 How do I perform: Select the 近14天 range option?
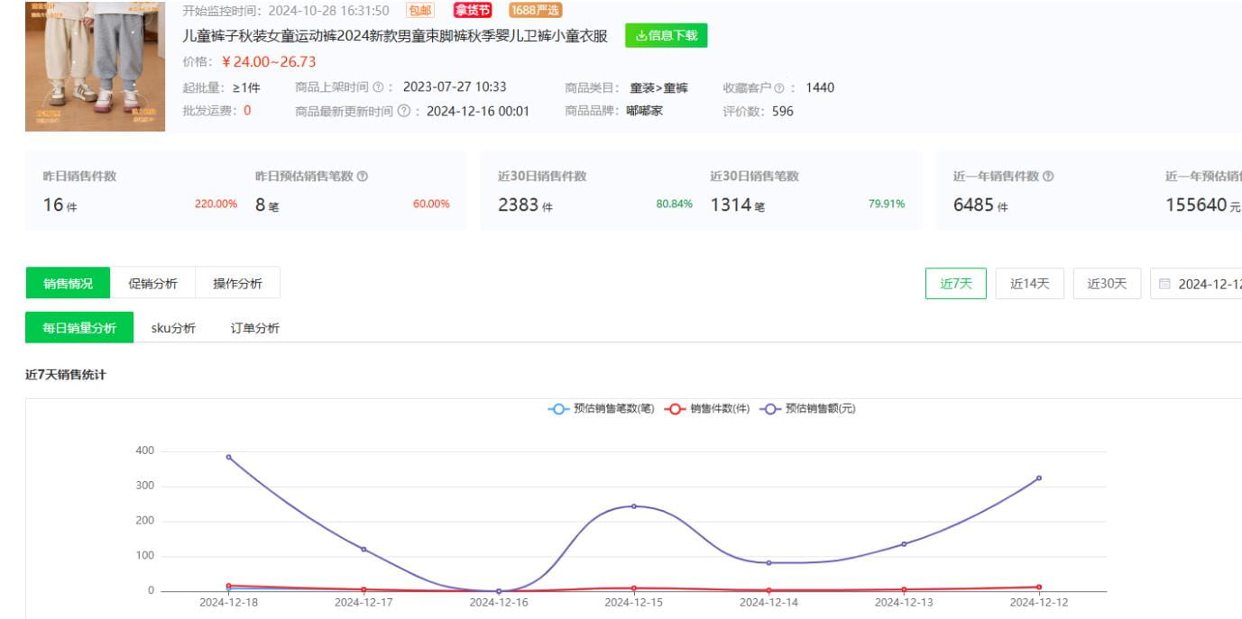point(1029,284)
